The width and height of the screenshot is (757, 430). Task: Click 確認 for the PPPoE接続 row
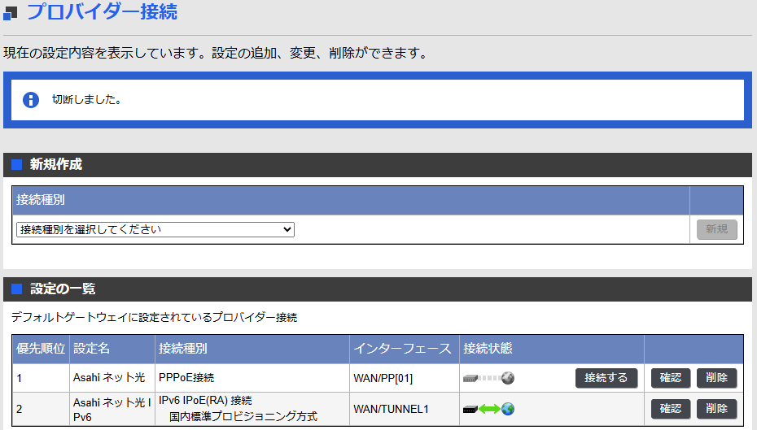pos(670,378)
